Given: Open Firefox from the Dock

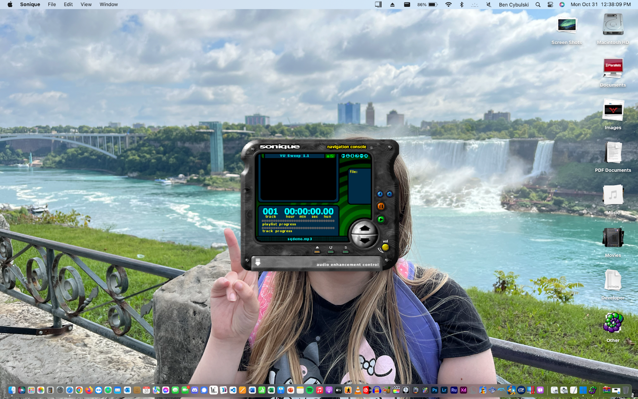Looking at the screenshot, I should click(89, 390).
